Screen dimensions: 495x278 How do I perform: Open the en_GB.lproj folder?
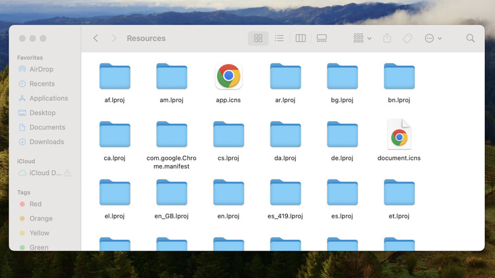pyautogui.click(x=171, y=193)
